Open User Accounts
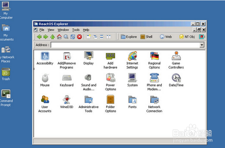Viewport: 225px width, 148px height. (45, 104)
